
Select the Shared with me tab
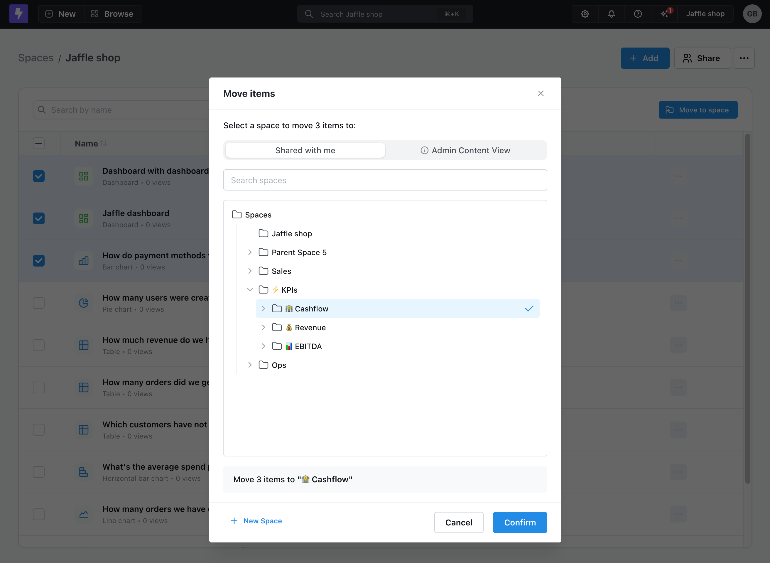(x=305, y=150)
